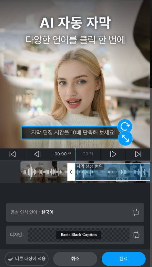Select the subtitle text box in the preview
The width and height of the screenshot is (152, 267).
pyautogui.click(x=69, y=133)
